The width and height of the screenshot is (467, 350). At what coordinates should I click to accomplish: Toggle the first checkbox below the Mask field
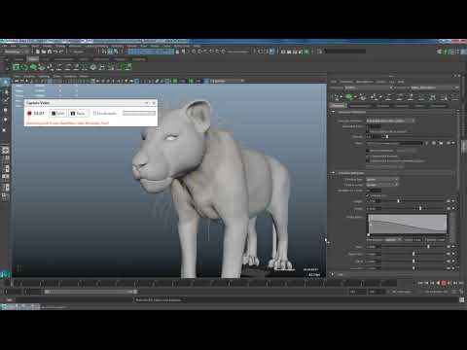[x=367, y=151]
